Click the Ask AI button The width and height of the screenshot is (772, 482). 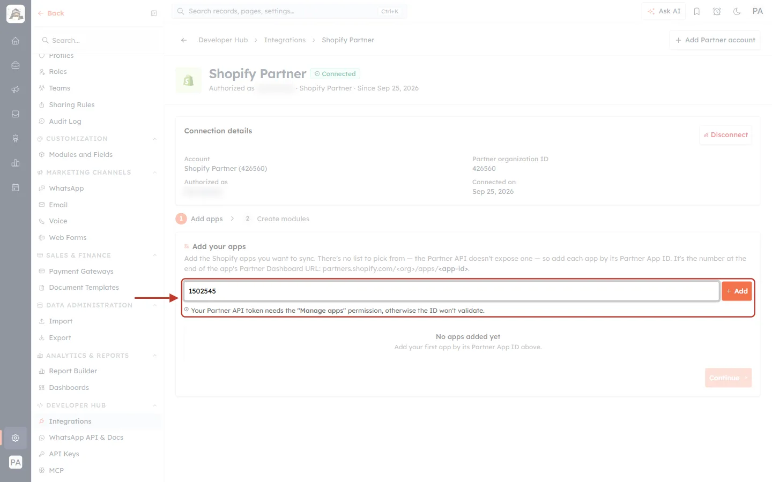[x=664, y=11]
